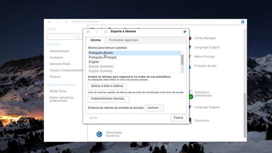This screenshot has height=153, width=272.
Task: Open the upper Language Support entry
Action: (x=207, y=47)
